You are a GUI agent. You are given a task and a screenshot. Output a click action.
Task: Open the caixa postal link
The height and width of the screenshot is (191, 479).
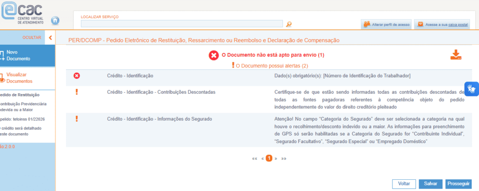coord(459,24)
